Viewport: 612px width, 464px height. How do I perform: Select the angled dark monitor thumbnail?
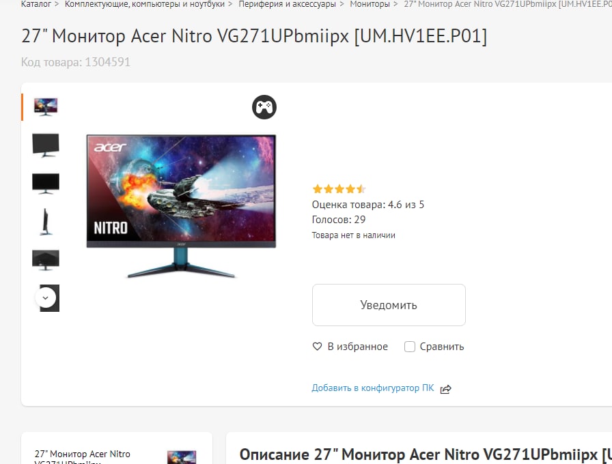pos(46,145)
